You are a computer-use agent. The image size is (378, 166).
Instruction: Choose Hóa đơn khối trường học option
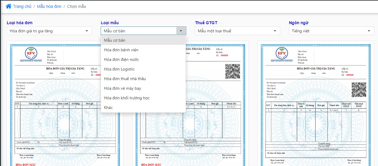[x=143, y=98]
